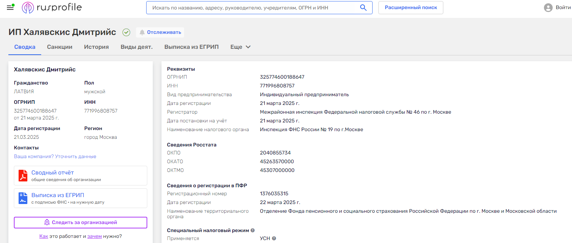Click the red PDF icon of Сводный отчёт

point(23,176)
